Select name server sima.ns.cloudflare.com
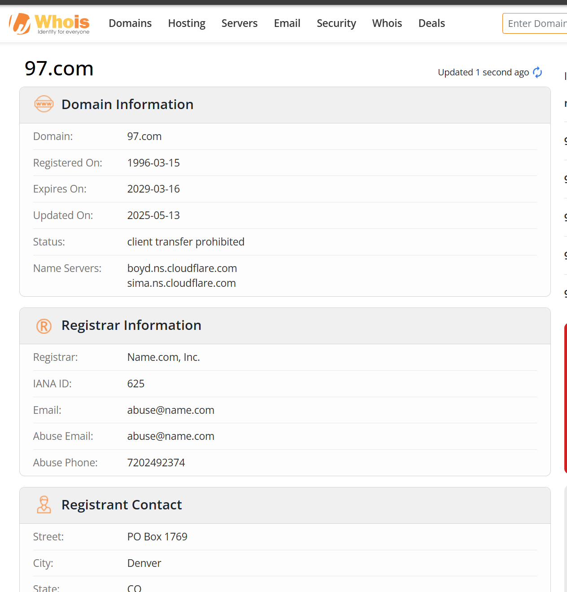Viewport: 567px width, 592px height. 182,283
